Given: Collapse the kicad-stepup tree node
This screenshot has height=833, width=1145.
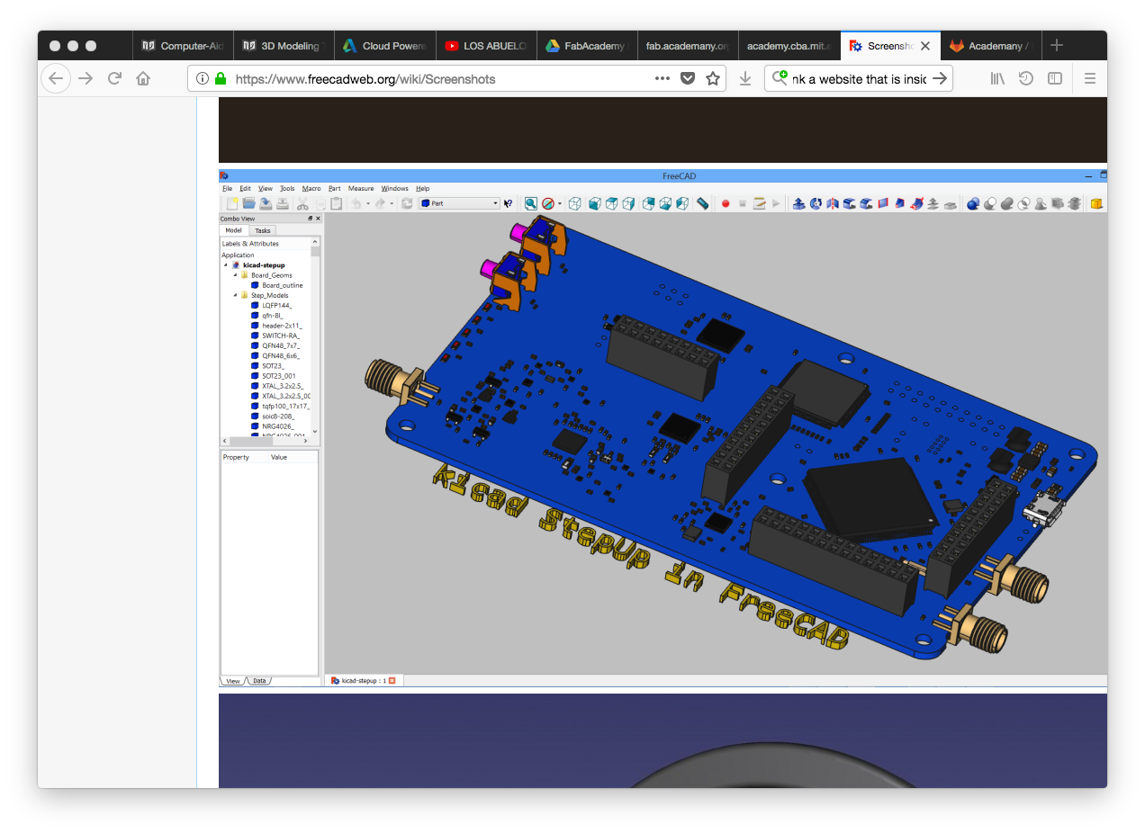Looking at the screenshot, I should tap(225, 265).
